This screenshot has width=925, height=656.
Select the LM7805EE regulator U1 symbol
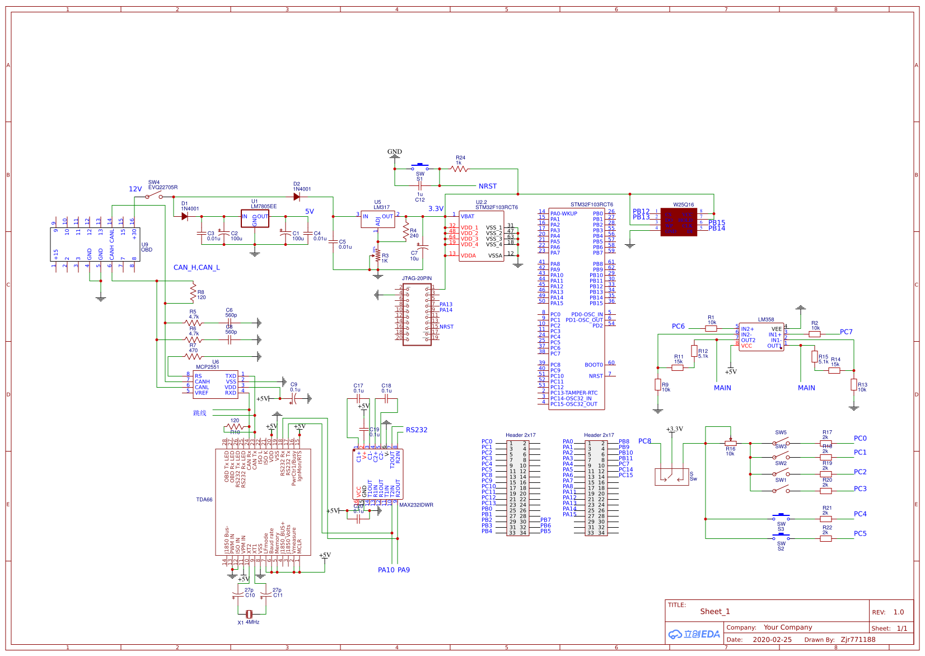click(x=255, y=219)
